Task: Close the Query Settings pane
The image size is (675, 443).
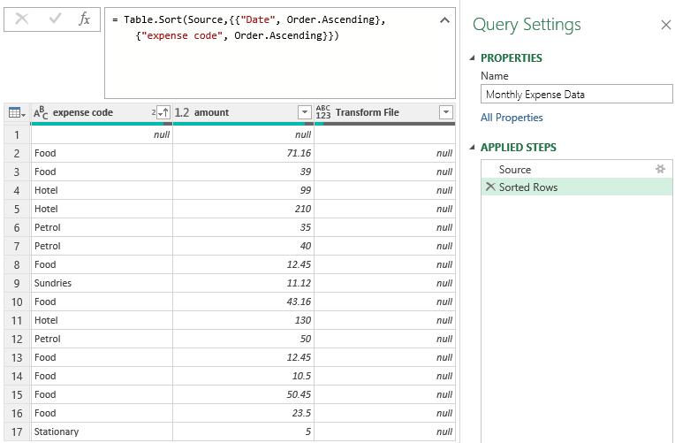Action: tap(665, 25)
